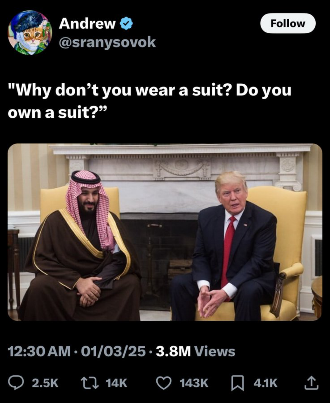Click the tweet text about a suit
Screen dimensions: 330x403
pos(149,101)
